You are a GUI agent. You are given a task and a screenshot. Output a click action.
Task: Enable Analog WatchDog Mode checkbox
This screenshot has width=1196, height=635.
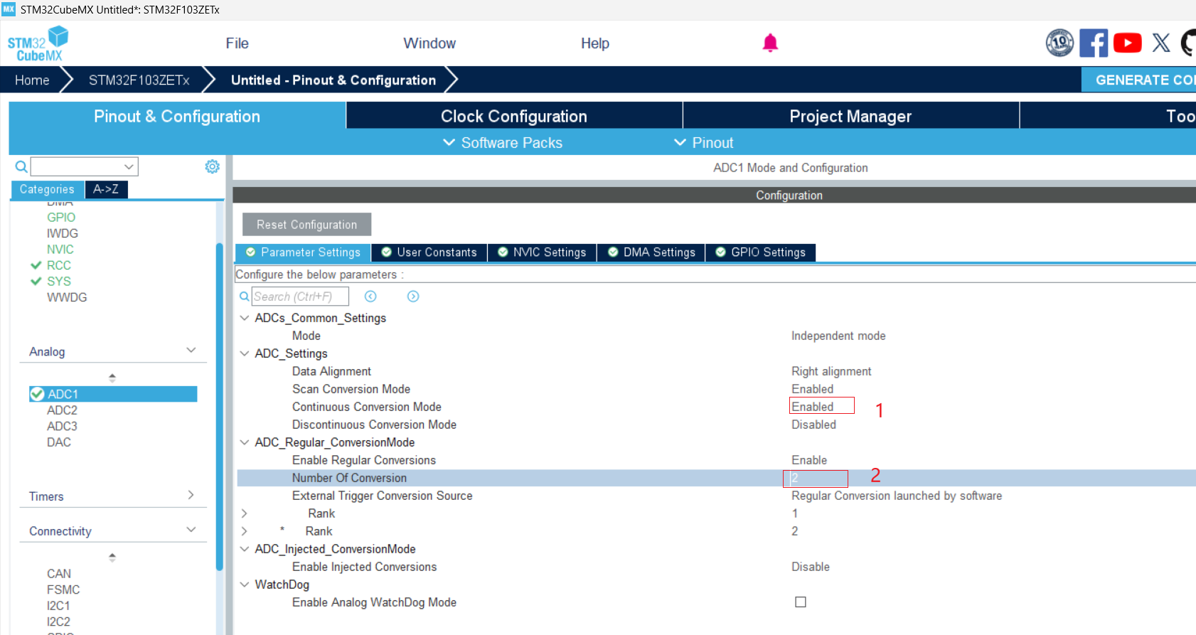tap(801, 602)
